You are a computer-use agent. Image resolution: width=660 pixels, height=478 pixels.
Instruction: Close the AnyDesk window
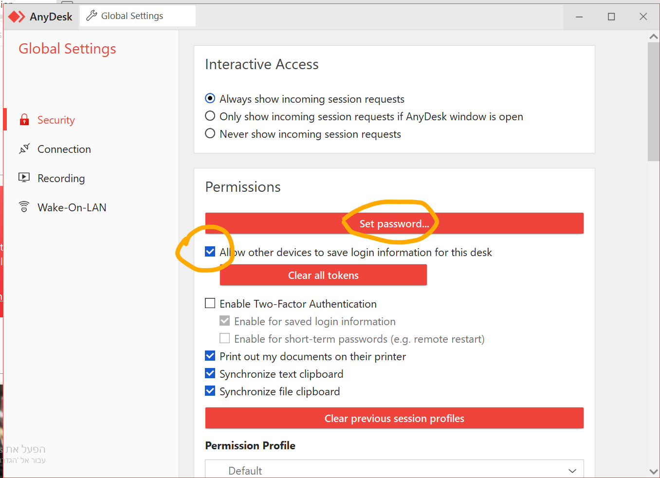(643, 17)
